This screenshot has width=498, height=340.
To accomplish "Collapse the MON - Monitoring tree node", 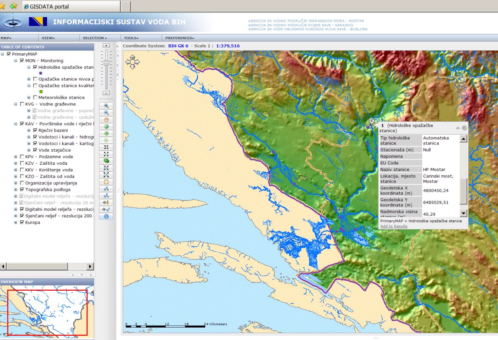I will 16,61.
